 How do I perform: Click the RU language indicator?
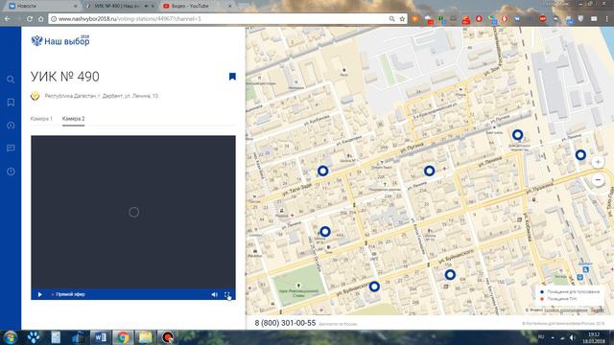click(x=541, y=336)
